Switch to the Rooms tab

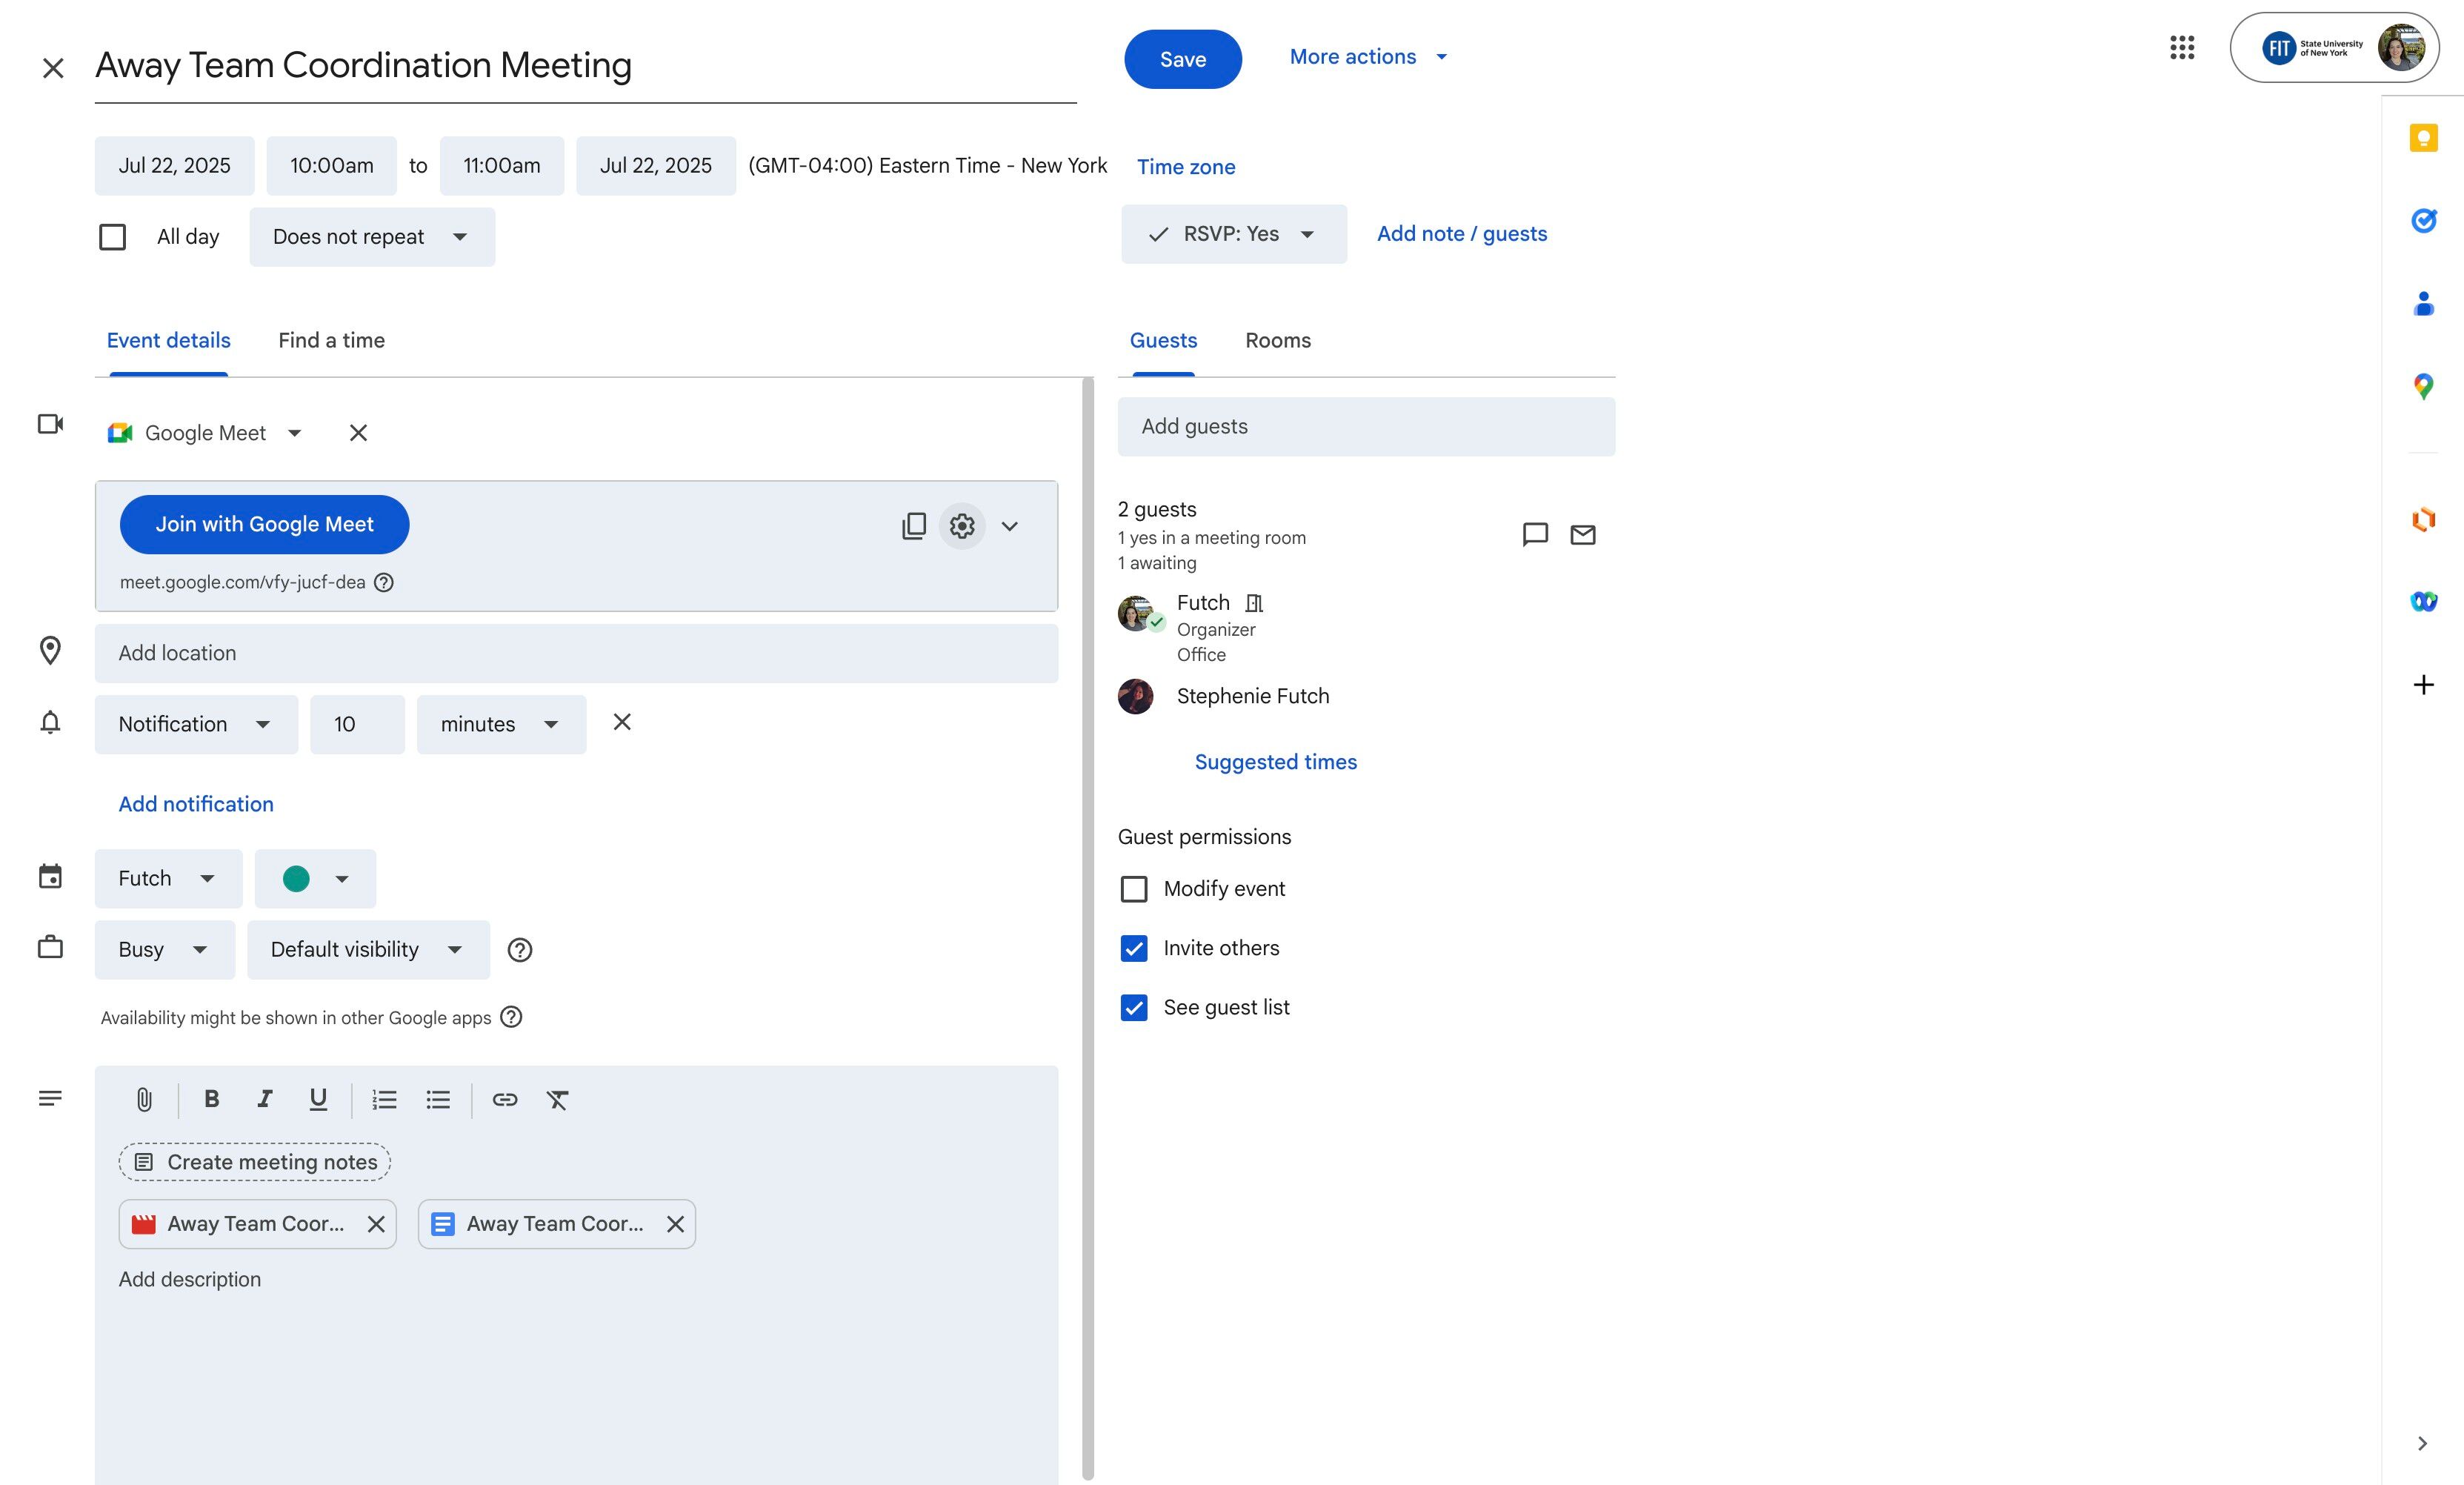click(1277, 340)
